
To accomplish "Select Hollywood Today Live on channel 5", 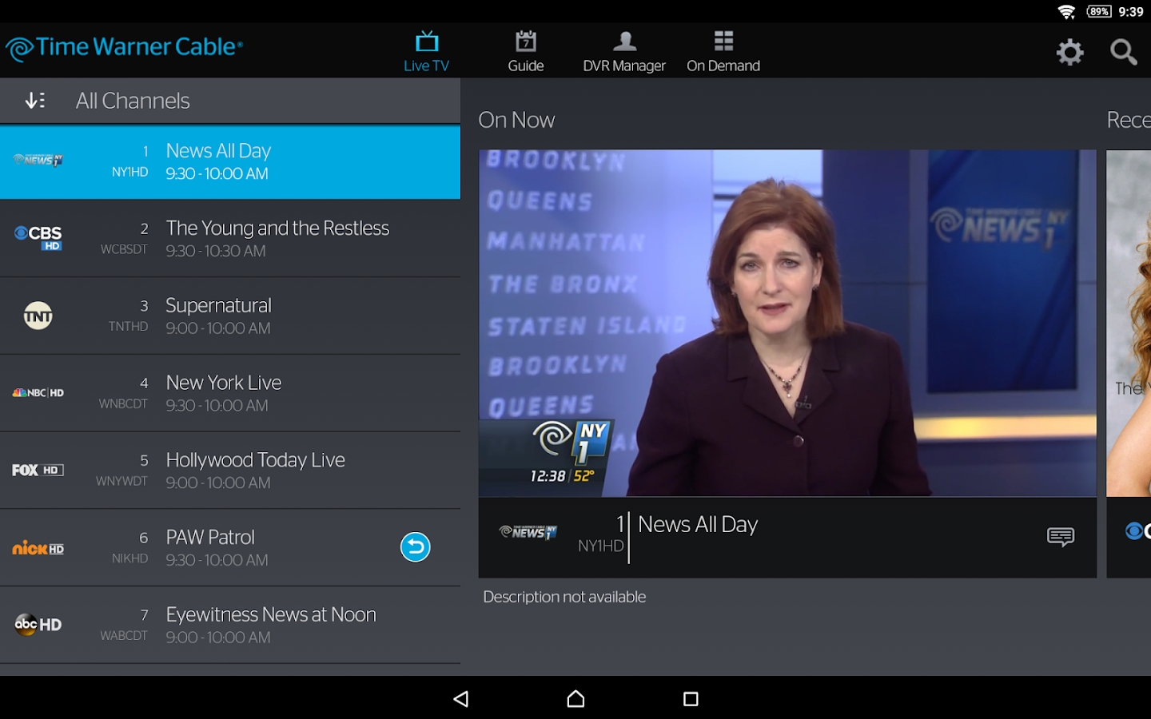I will click(x=230, y=471).
